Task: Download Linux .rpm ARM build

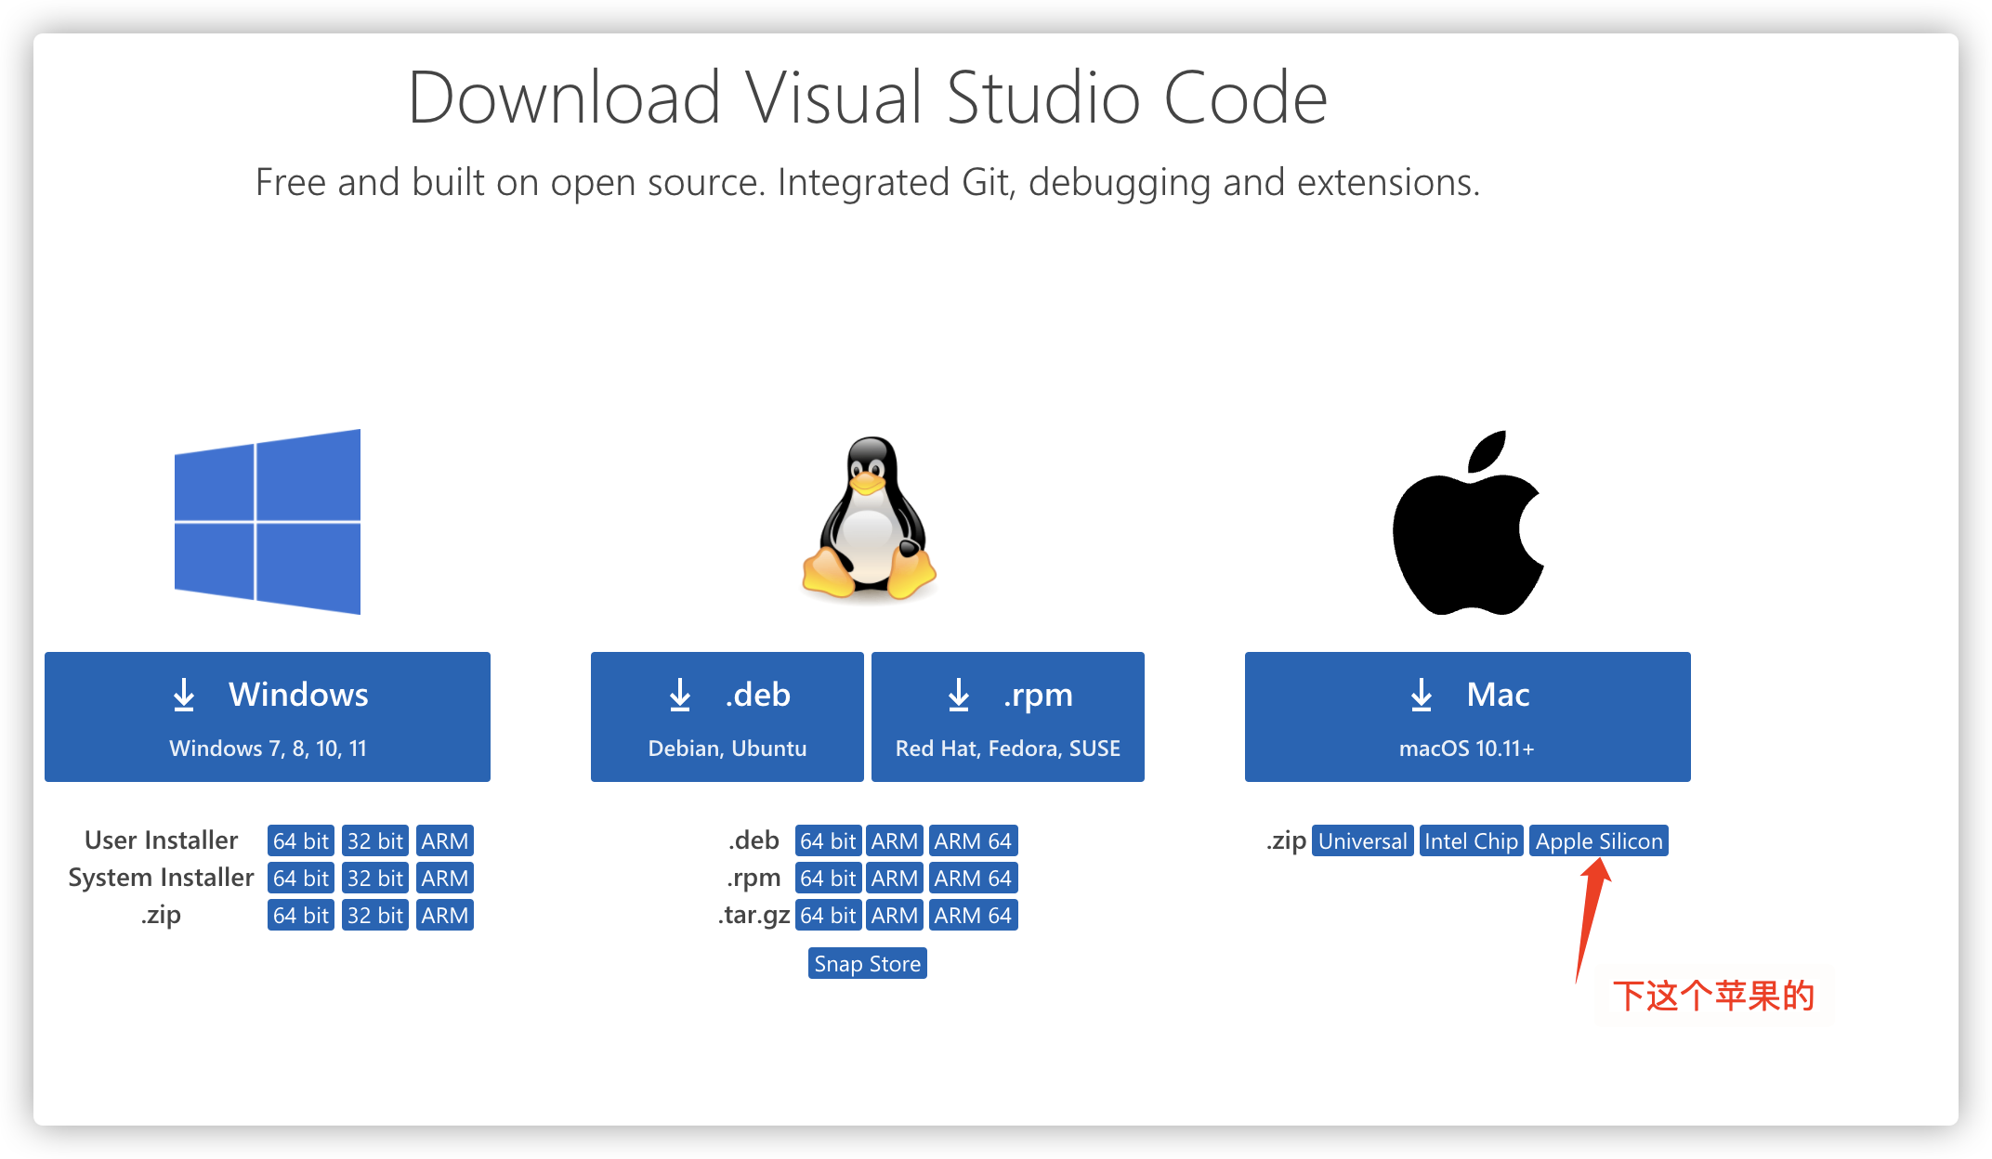Action: click(x=894, y=879)
